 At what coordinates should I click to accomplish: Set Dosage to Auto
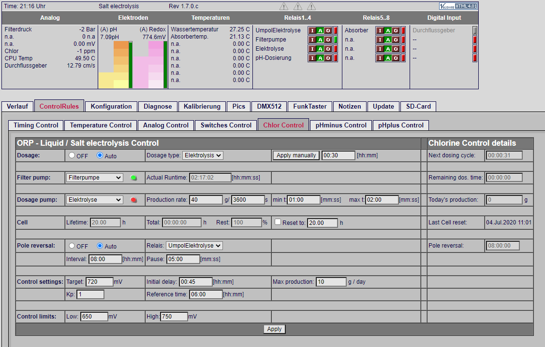tap(100, 155)
